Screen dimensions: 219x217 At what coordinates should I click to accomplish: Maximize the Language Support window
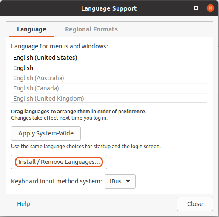pyautogui.click(x=196, y=8)
